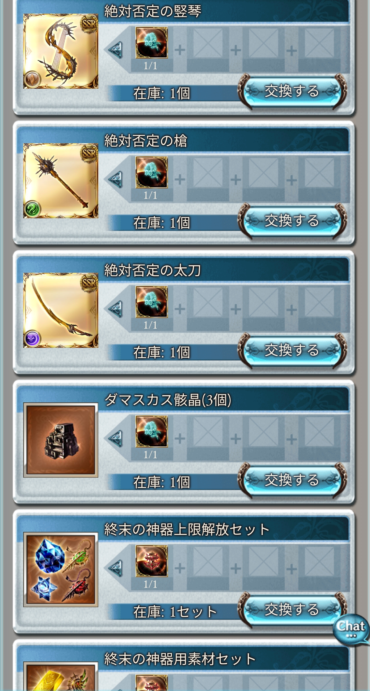
Task: Open the Chat bubble
Action: coord(351,630)
